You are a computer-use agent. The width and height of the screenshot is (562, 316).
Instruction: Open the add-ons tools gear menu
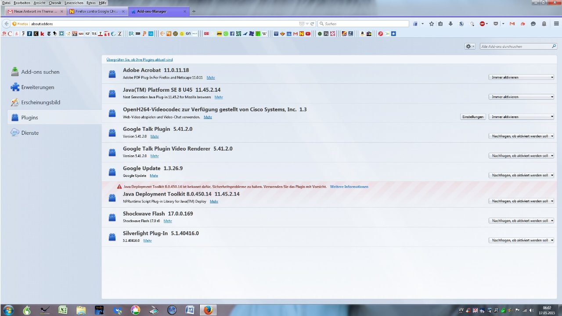470,46
